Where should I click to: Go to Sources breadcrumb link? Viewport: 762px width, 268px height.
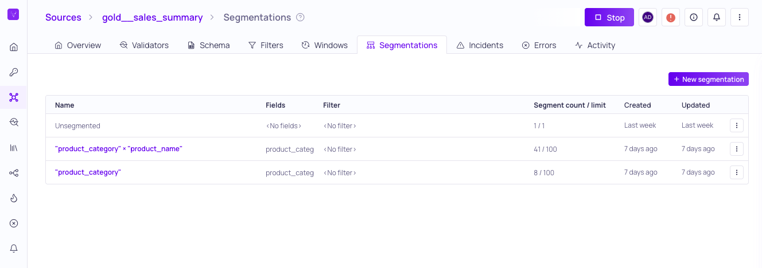point(63,17)
